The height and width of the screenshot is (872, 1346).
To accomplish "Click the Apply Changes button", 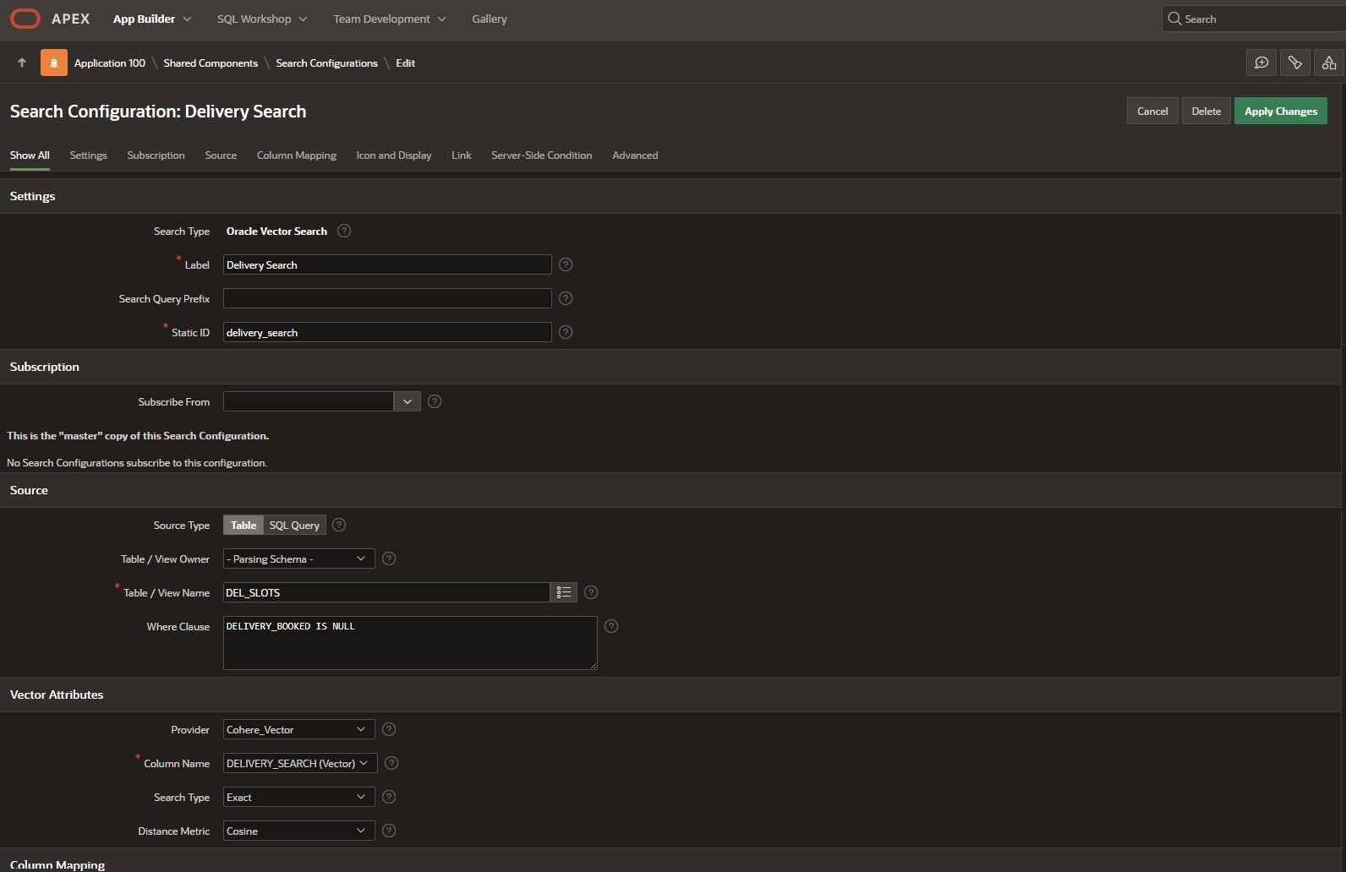I will click(1281, 111).
